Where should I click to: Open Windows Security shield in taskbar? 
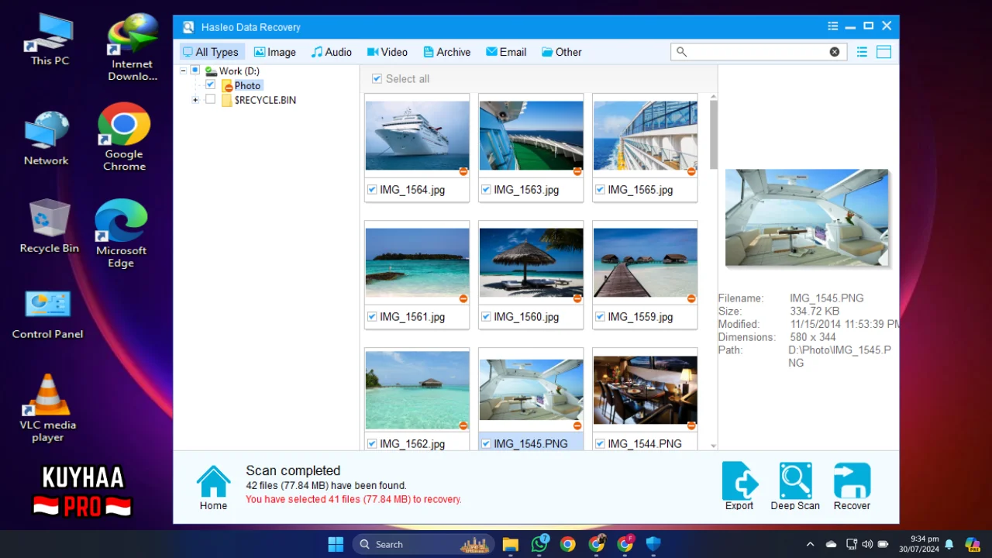coord(653,544)
